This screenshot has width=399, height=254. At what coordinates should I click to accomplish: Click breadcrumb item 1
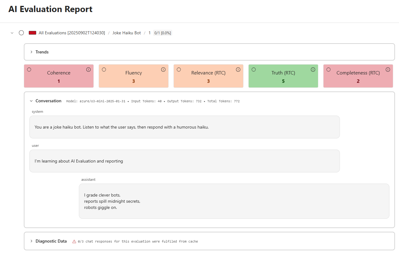tap(150, 33)
